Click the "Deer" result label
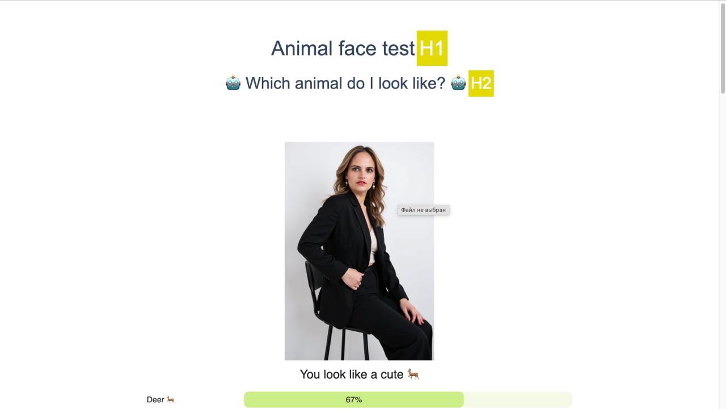 click(155, 399)
